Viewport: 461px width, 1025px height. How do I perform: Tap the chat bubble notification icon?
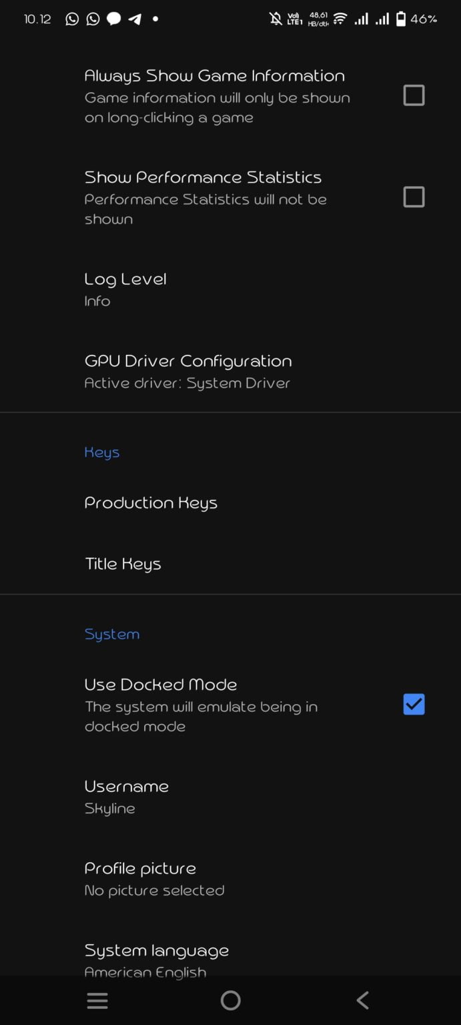[x=113, y=19]
